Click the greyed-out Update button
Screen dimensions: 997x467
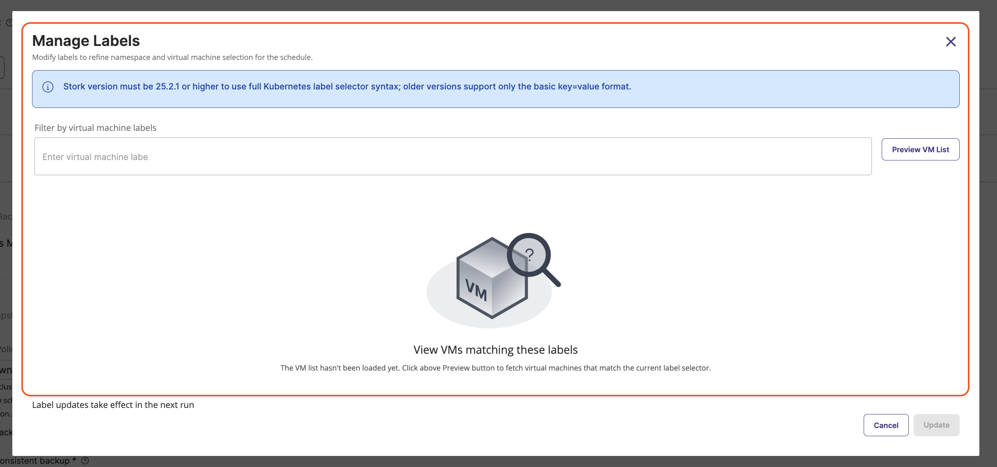pyautogui.click(x=936, y=425)
